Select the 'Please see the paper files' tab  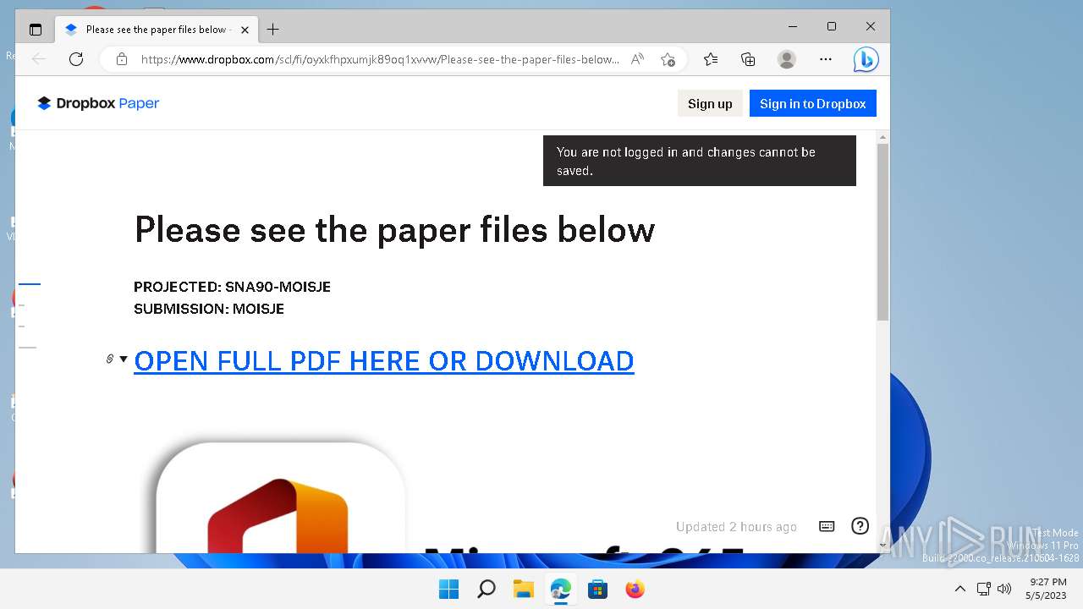(155, 30)
